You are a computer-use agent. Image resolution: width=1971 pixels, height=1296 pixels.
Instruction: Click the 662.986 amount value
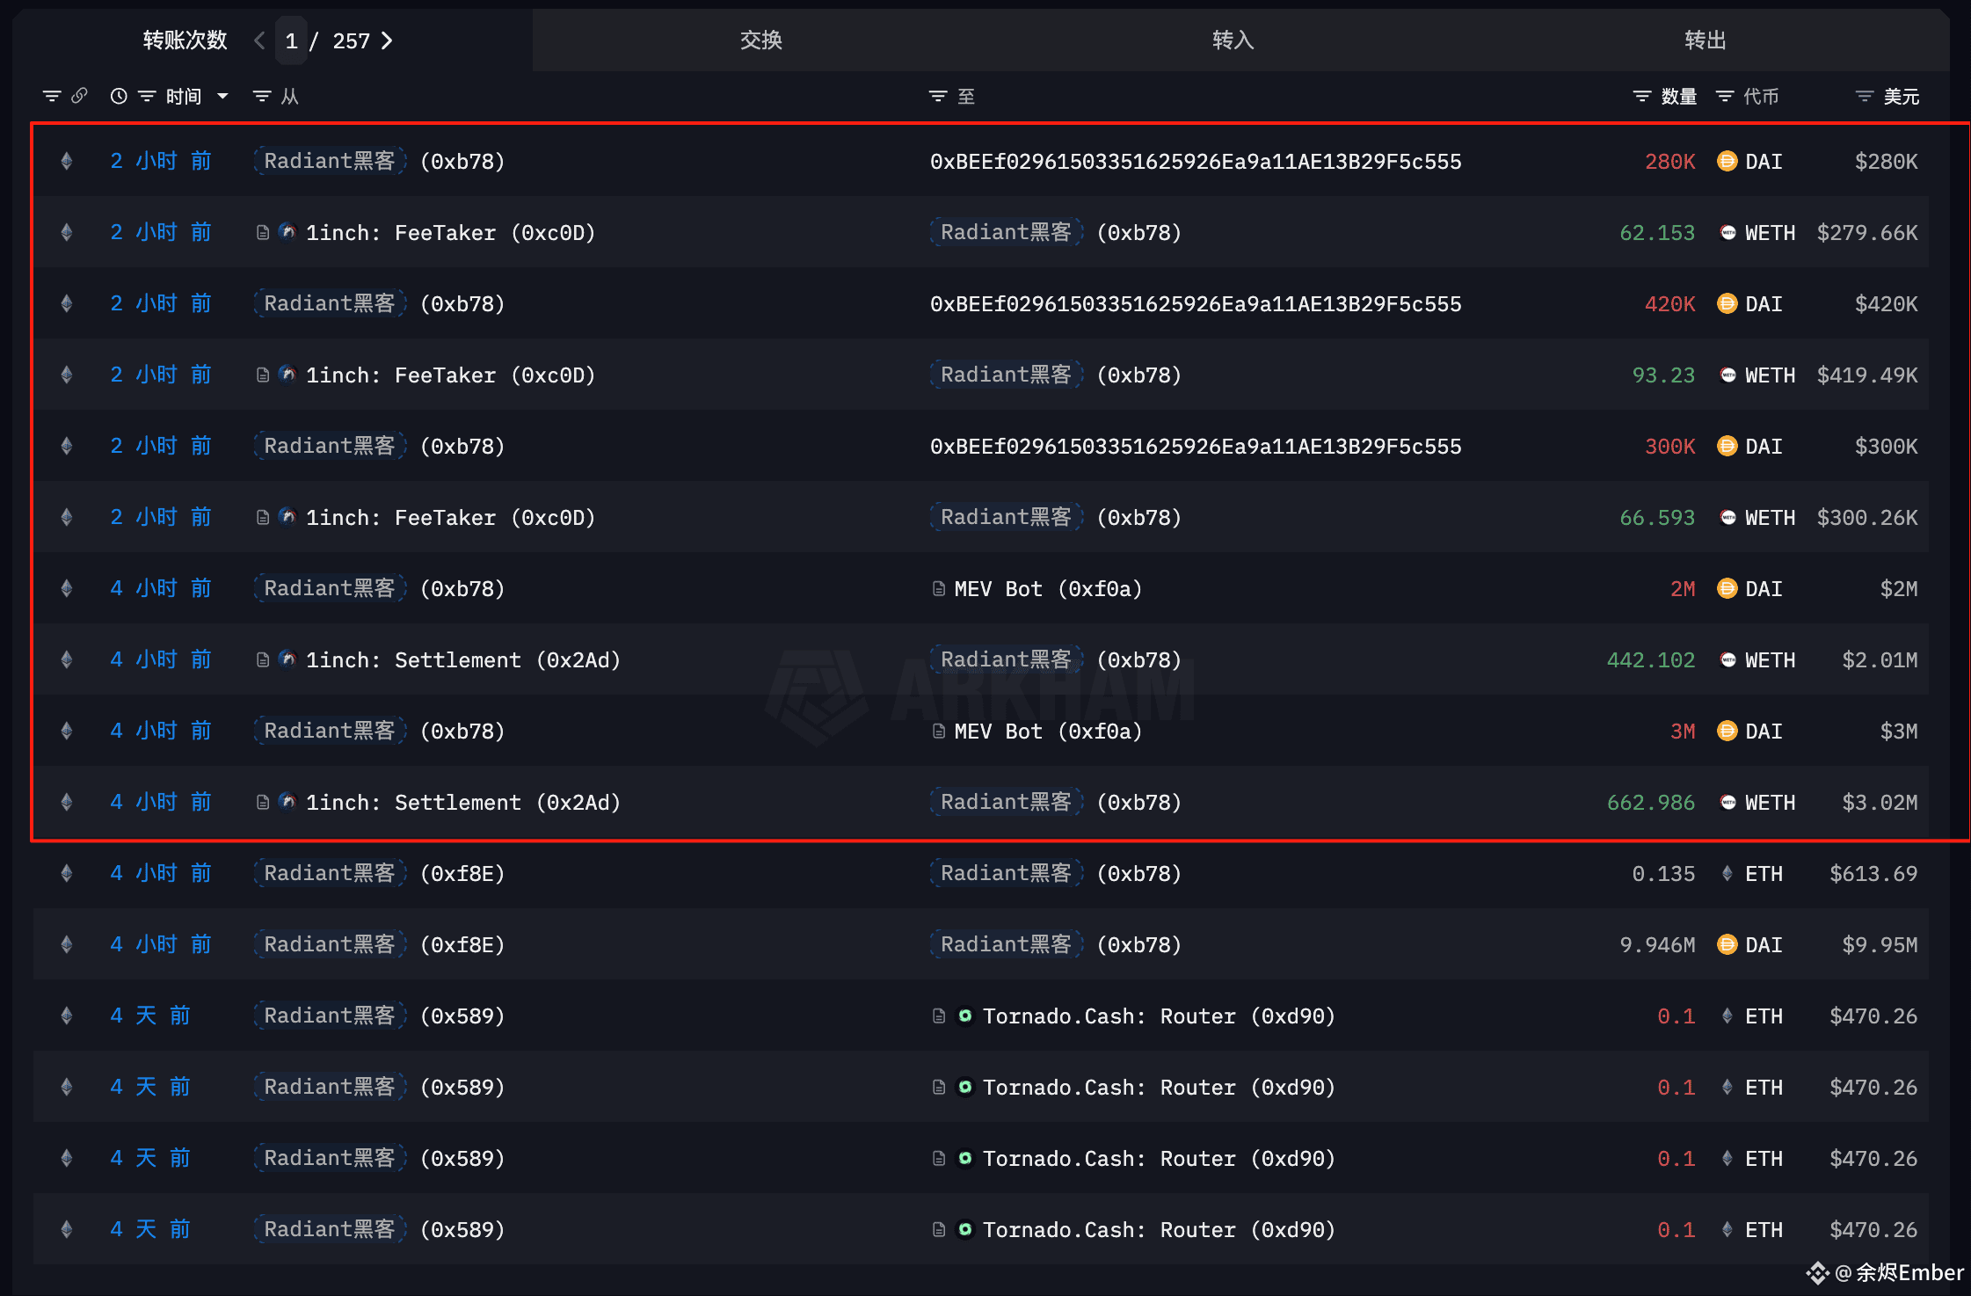1650,803
